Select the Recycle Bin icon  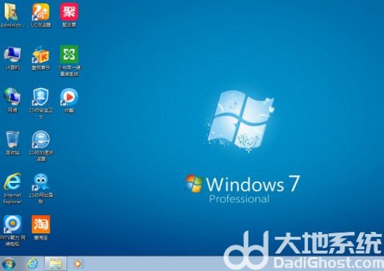(13, 139)
